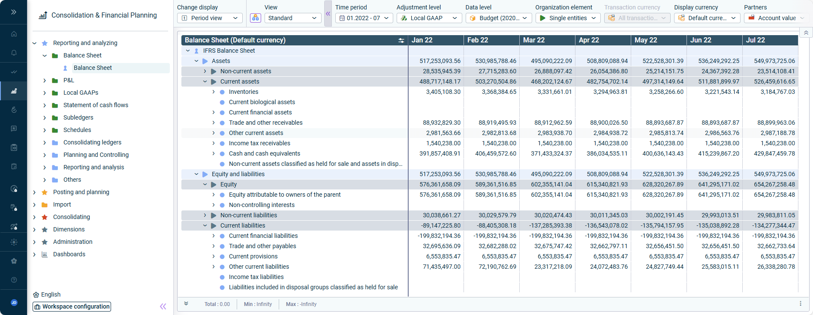Open the Display currency dropdown

(707, 18)
